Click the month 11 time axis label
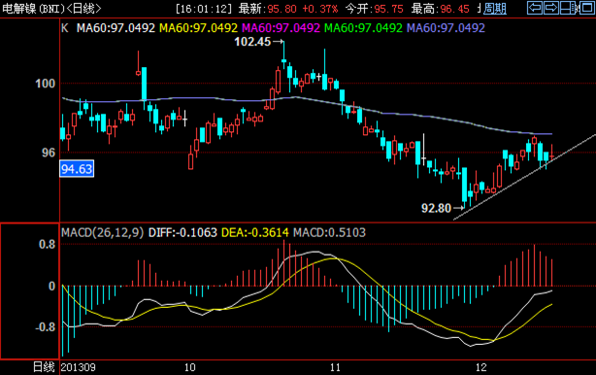The image size is (596, 375). click(335, 367)
